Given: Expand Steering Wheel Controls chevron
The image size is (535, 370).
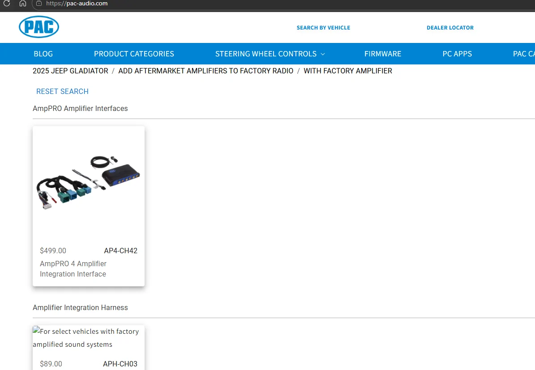Looking at the screenshot, I should pos(323,54).
